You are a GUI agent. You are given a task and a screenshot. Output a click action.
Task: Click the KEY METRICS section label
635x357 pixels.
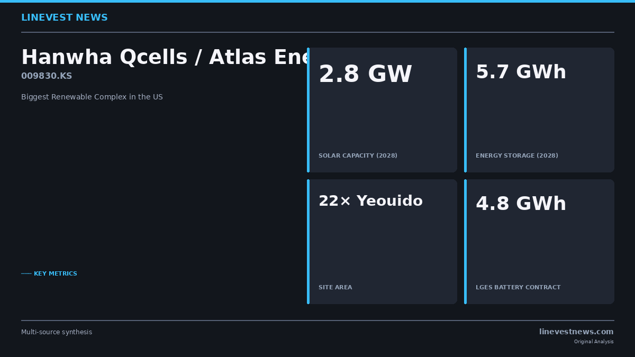[x=56, y=274]
